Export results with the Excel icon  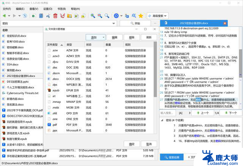(34, 16)
